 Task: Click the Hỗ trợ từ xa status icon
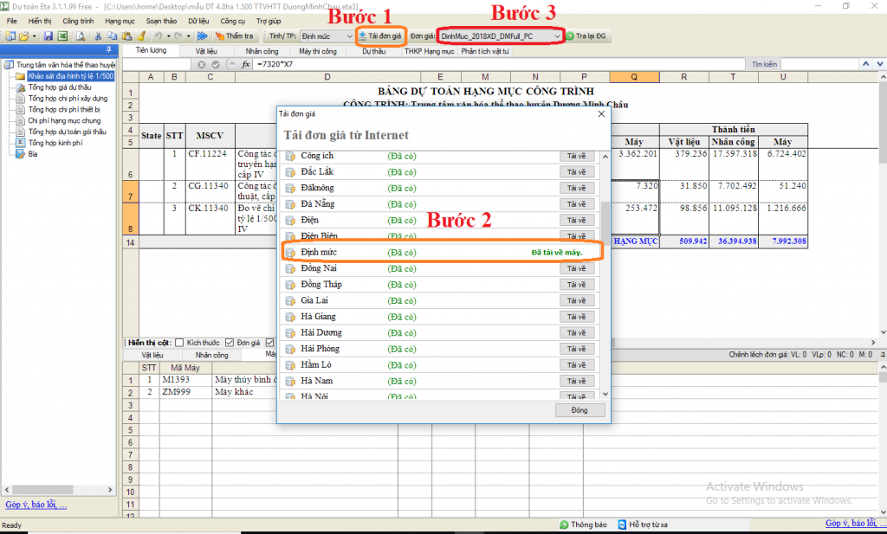[622, 524]
